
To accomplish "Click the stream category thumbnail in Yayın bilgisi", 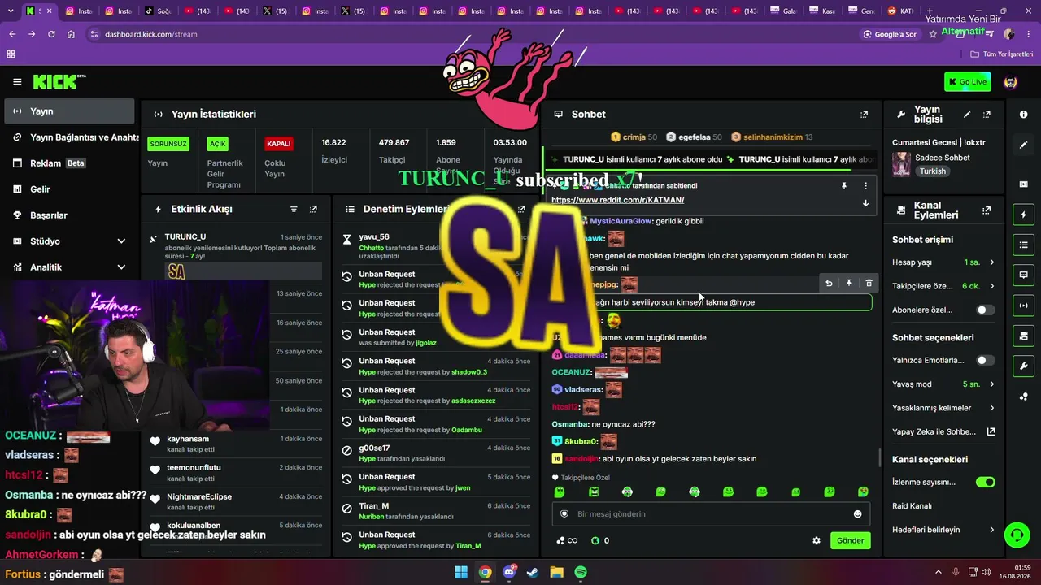I will click(901, 164).
